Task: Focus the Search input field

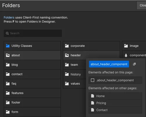Action: click(33, 33)
